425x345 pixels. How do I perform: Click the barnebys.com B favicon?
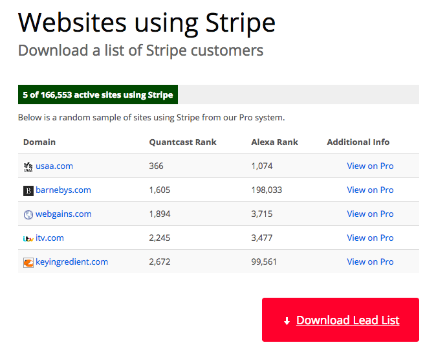[28, 191]
